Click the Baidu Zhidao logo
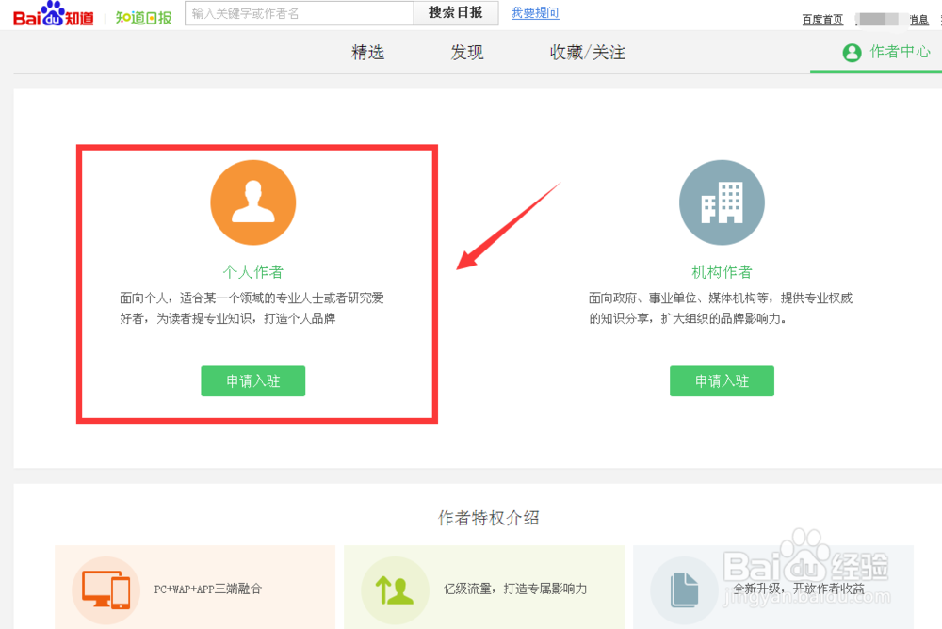The image size is (942, 629). (54, 14)
